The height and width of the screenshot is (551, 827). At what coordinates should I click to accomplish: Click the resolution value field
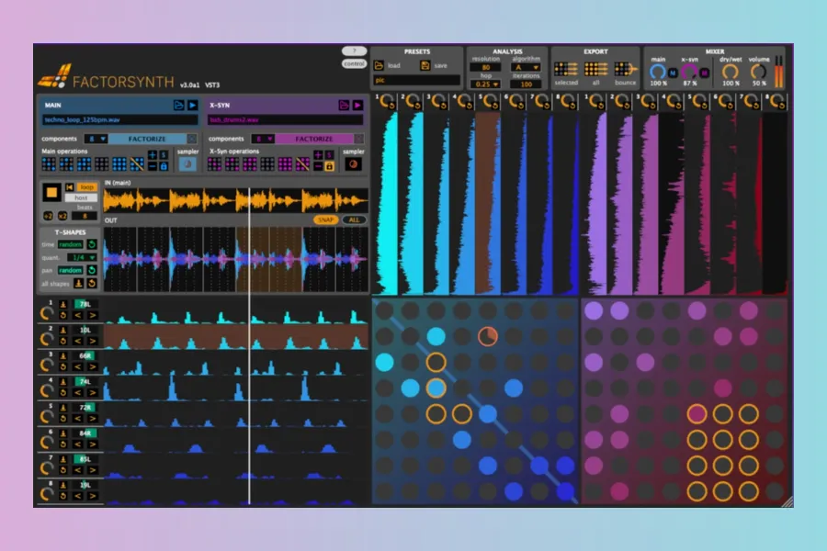coord(486,67)
